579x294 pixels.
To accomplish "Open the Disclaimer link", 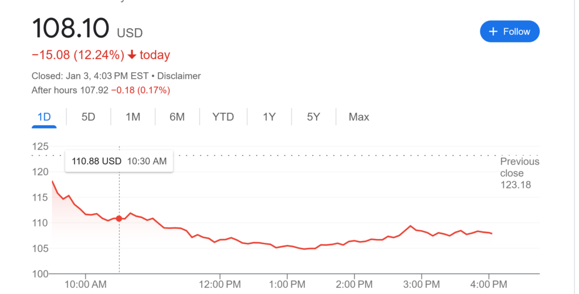I will pos(179,76).
